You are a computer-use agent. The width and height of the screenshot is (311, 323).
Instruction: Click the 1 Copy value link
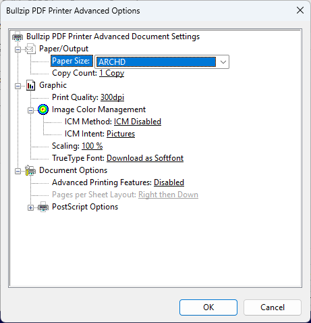pos(112,73)
